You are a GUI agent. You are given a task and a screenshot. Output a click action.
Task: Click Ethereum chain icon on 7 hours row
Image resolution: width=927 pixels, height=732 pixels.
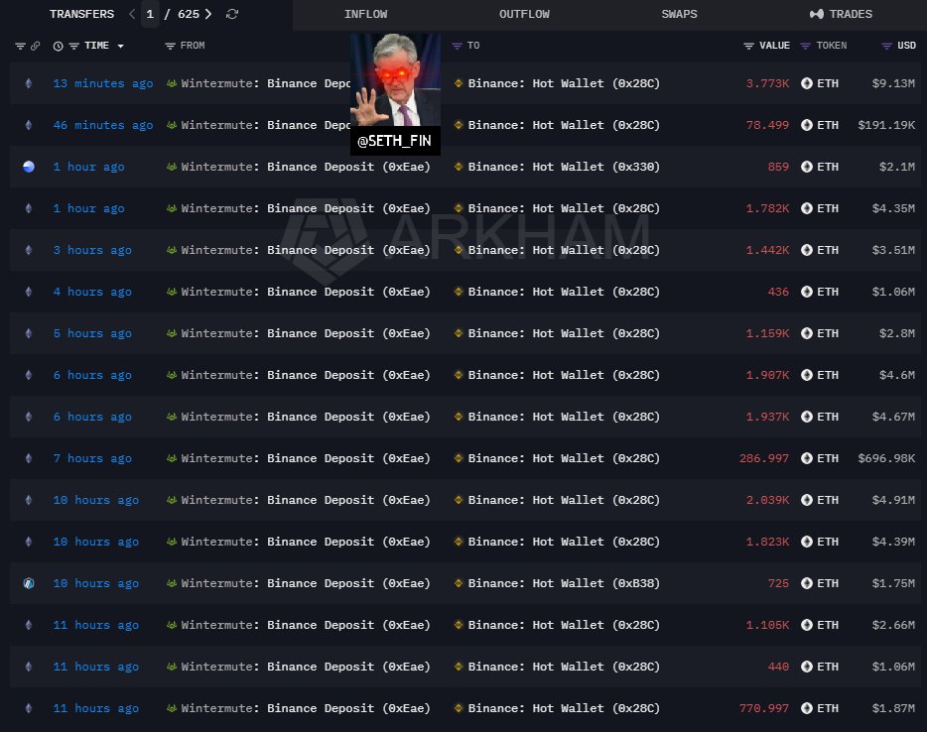click(29, 458)
